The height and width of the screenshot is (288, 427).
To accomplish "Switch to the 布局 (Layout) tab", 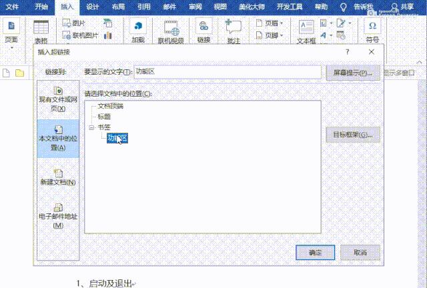I will point(118,7).
